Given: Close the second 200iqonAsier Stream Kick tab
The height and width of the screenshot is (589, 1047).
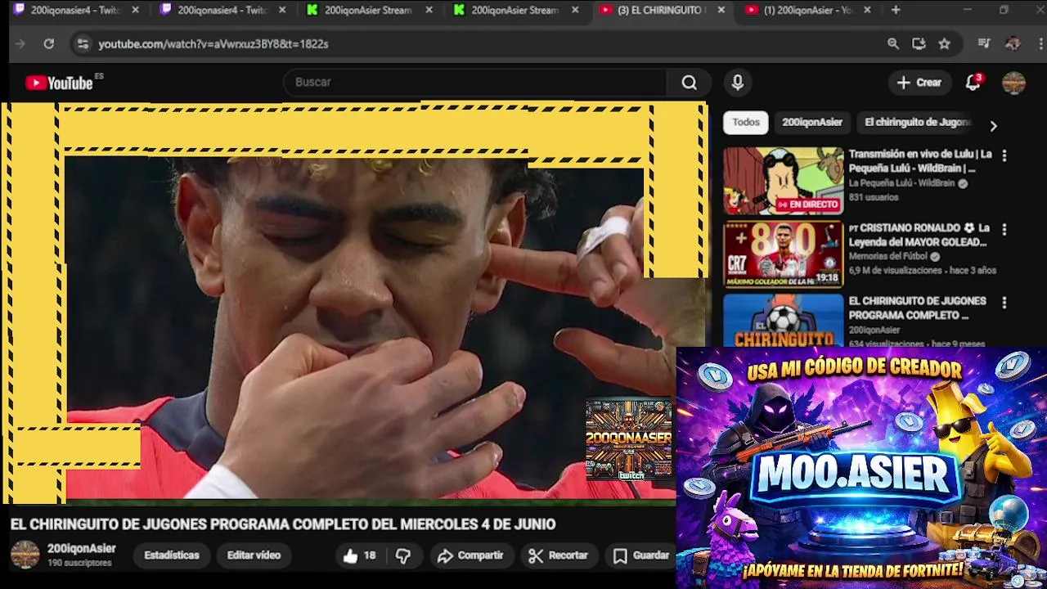Looking at the screenshot, I should point(575,10).
